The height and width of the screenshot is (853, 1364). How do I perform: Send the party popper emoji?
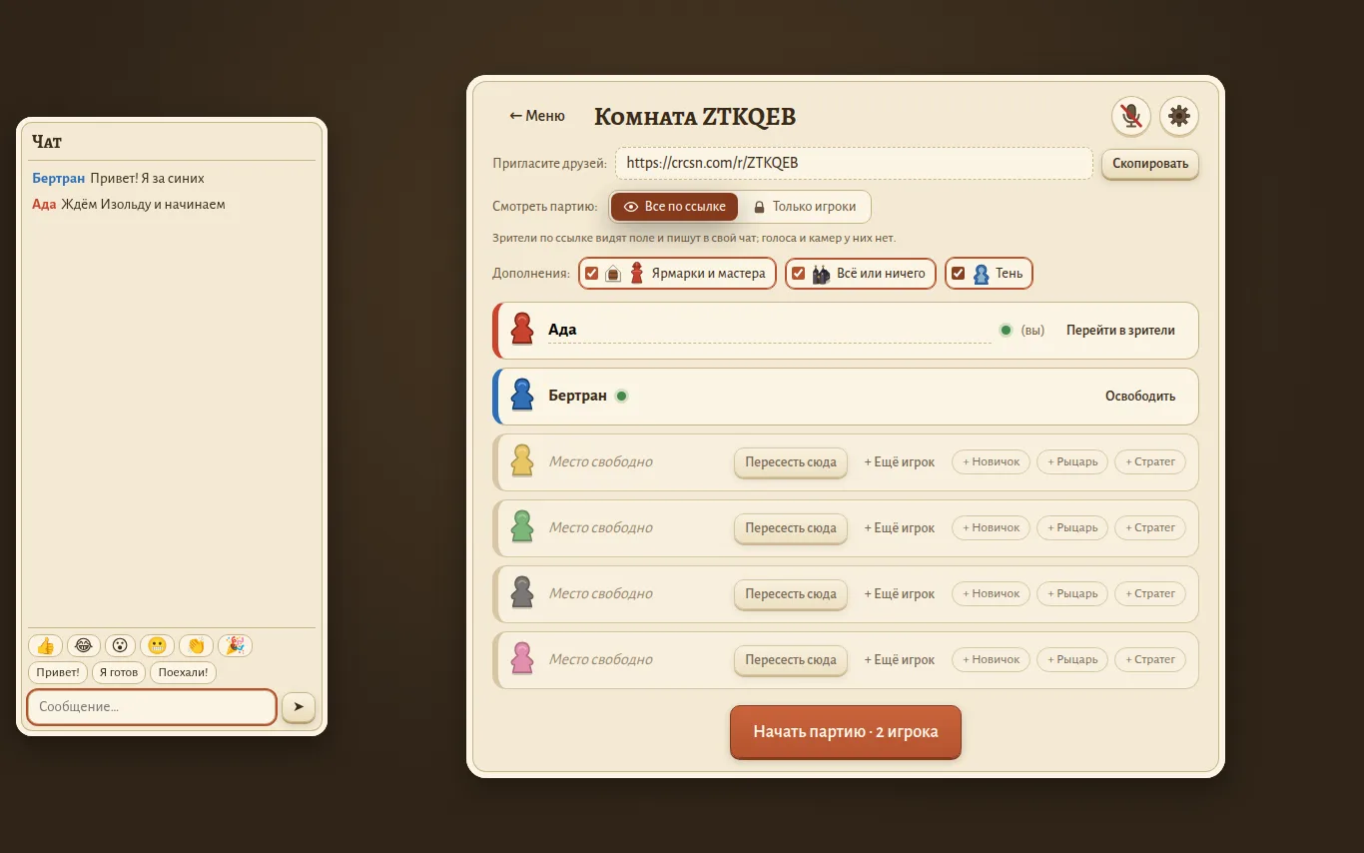point(235,645)
